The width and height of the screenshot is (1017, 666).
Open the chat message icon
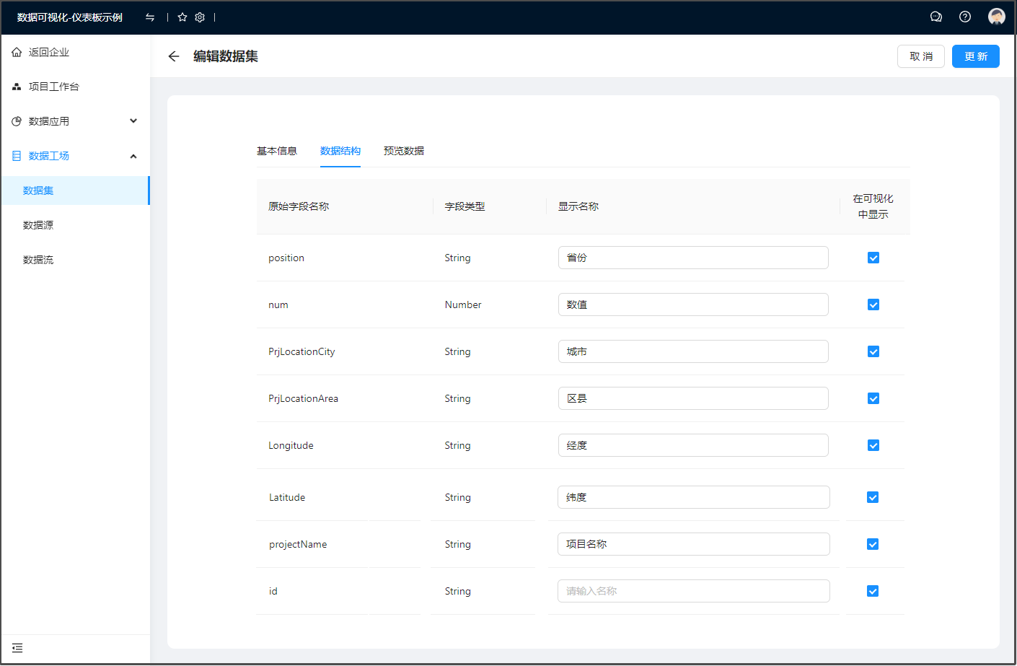tap(936, 17)
